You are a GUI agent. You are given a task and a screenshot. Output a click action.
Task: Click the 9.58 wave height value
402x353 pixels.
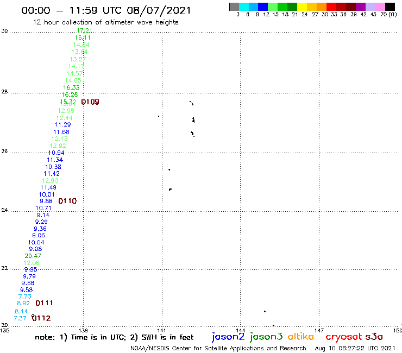(27, 290)
